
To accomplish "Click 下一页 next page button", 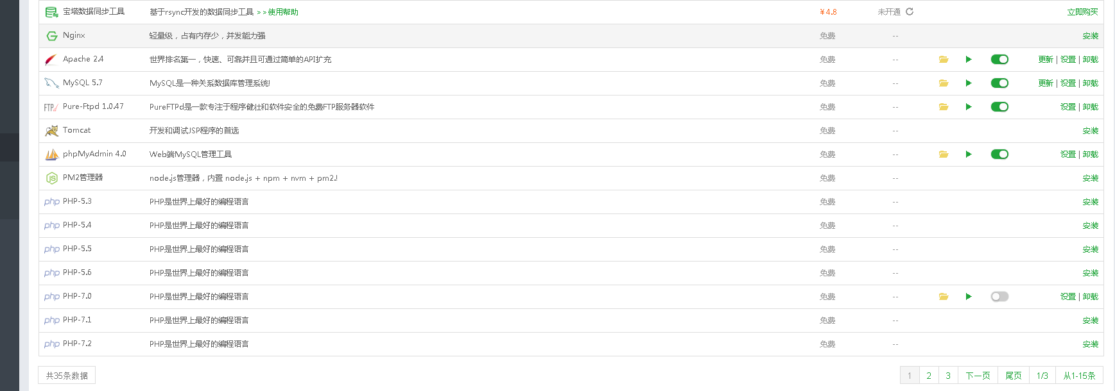I will pos(978,376).
